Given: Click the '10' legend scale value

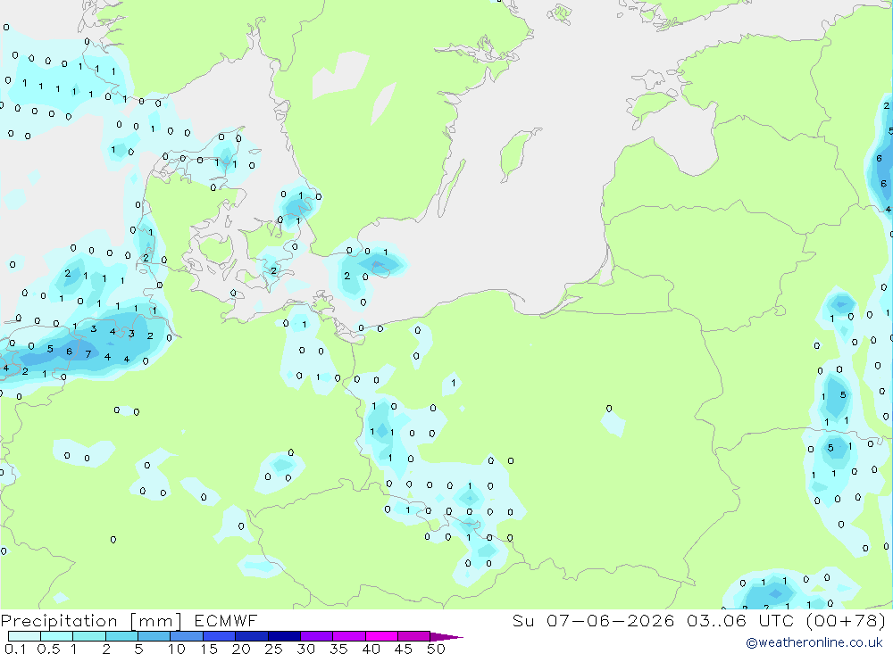Looking at the screenshot, I should [x=177, y=649].
